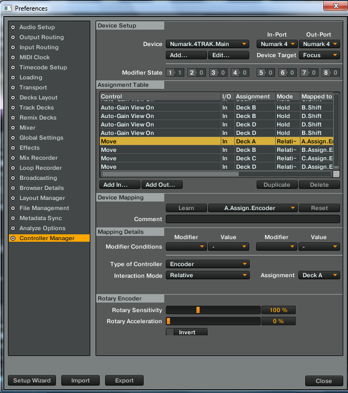Click the Add In... button

(x=119, y=185)
